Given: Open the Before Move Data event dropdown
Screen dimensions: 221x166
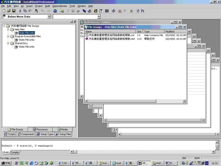Looking at the screenshot, I should pyautogui.click(x=49, y=17).
